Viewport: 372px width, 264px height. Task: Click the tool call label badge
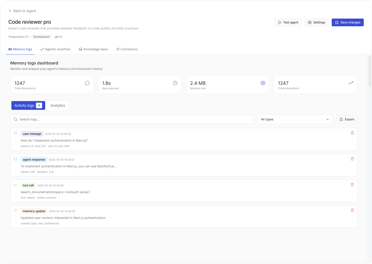[x=28, y=185]
